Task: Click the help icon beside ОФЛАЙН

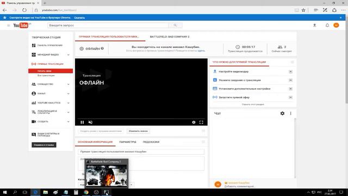Action: point(102,48)
